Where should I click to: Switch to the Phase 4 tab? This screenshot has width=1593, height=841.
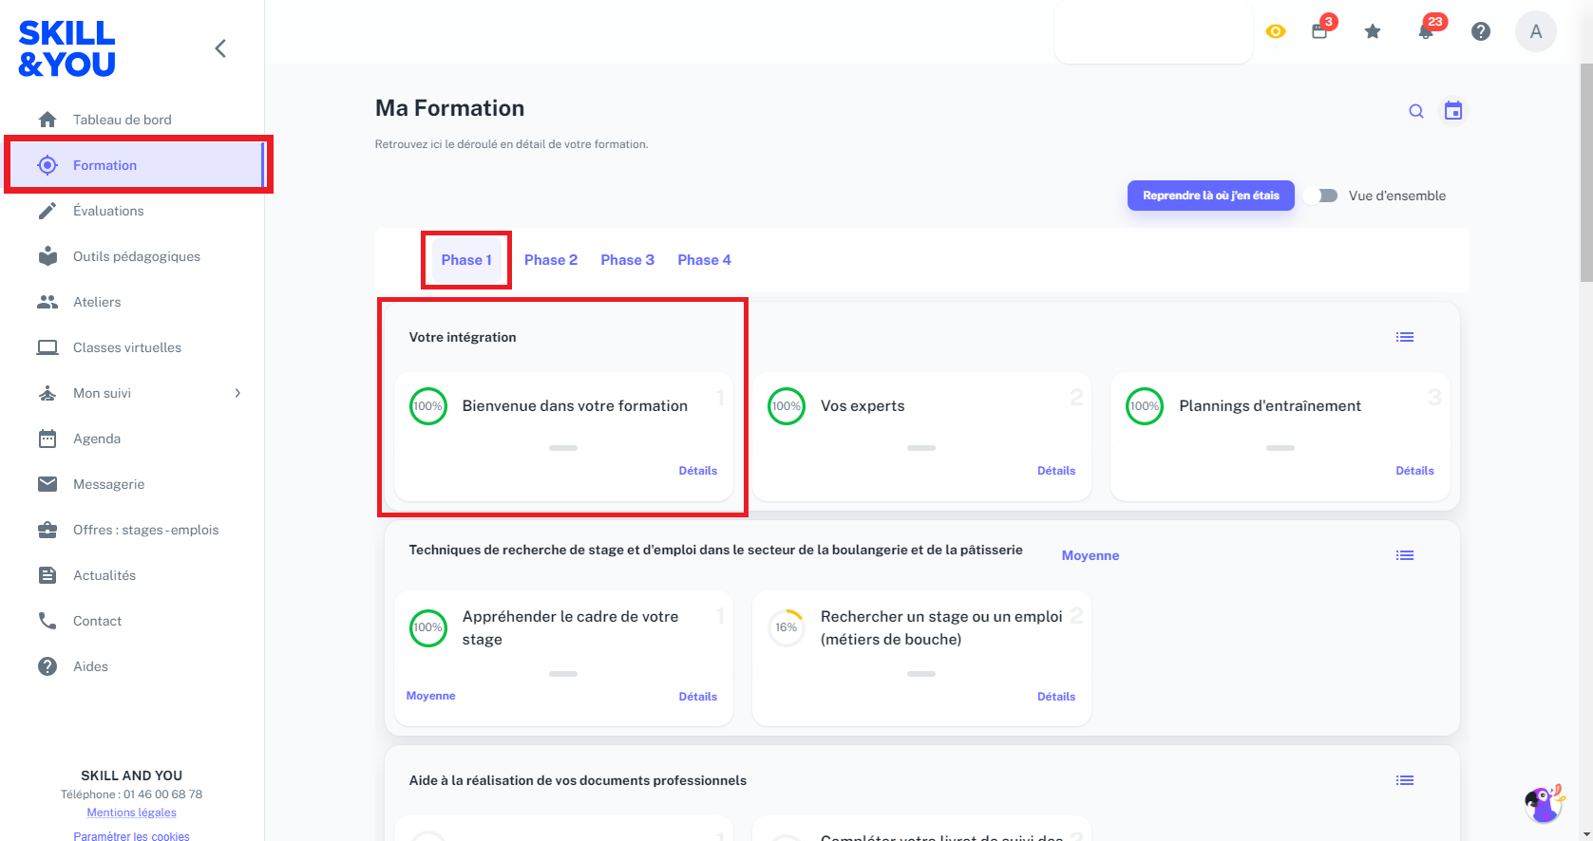(x=705, y=260)
